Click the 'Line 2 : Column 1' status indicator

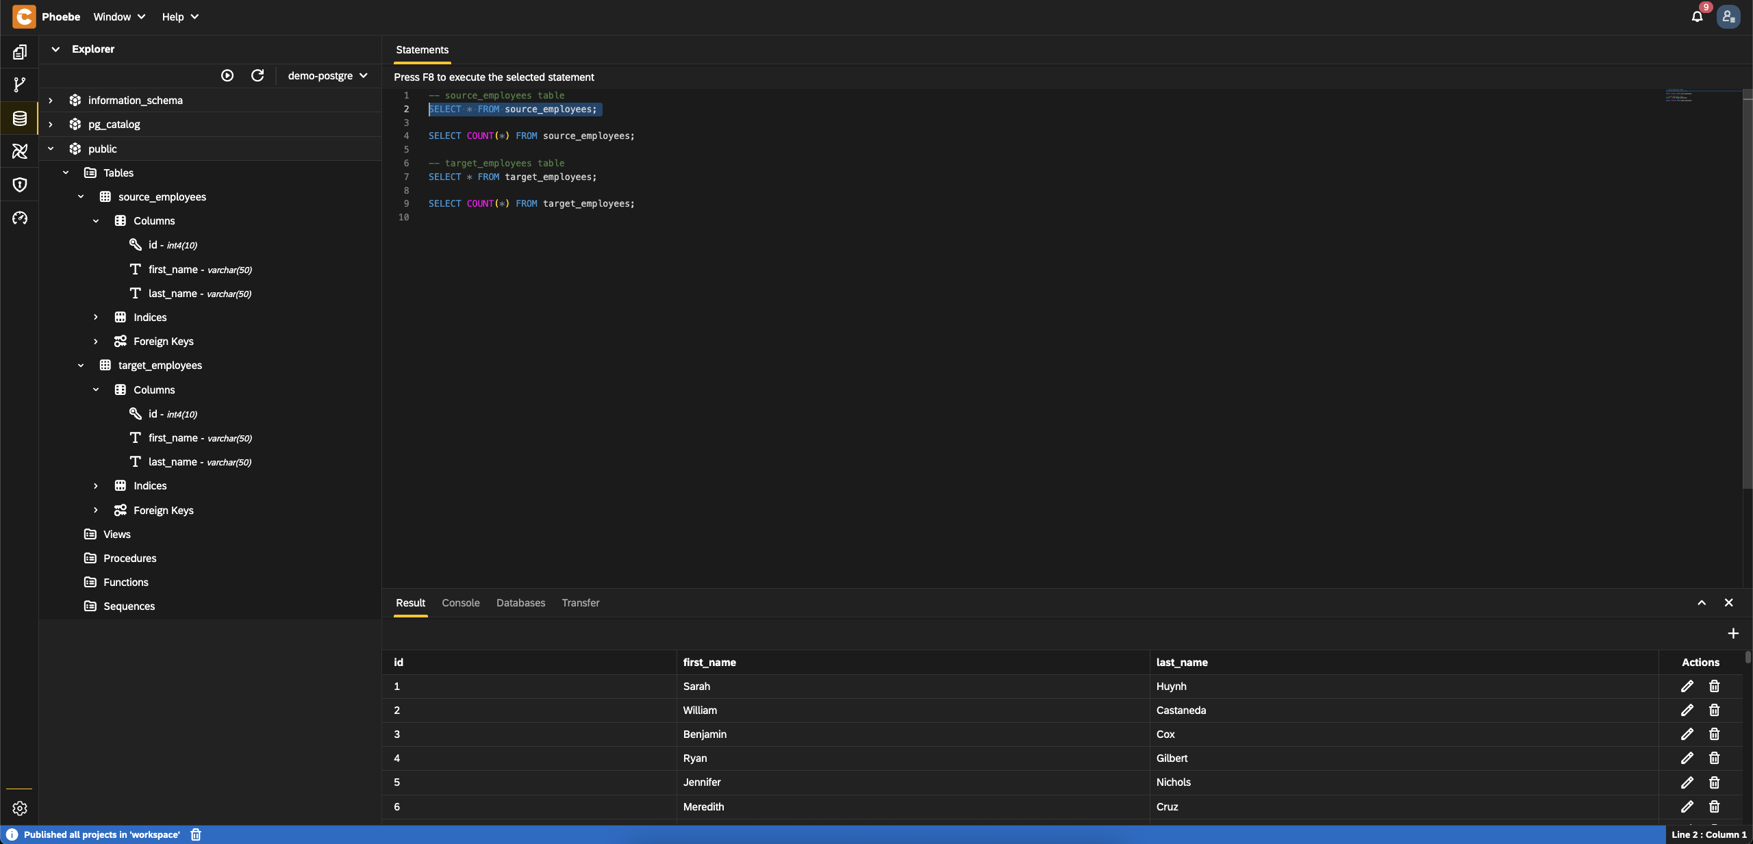[1708, 834]
